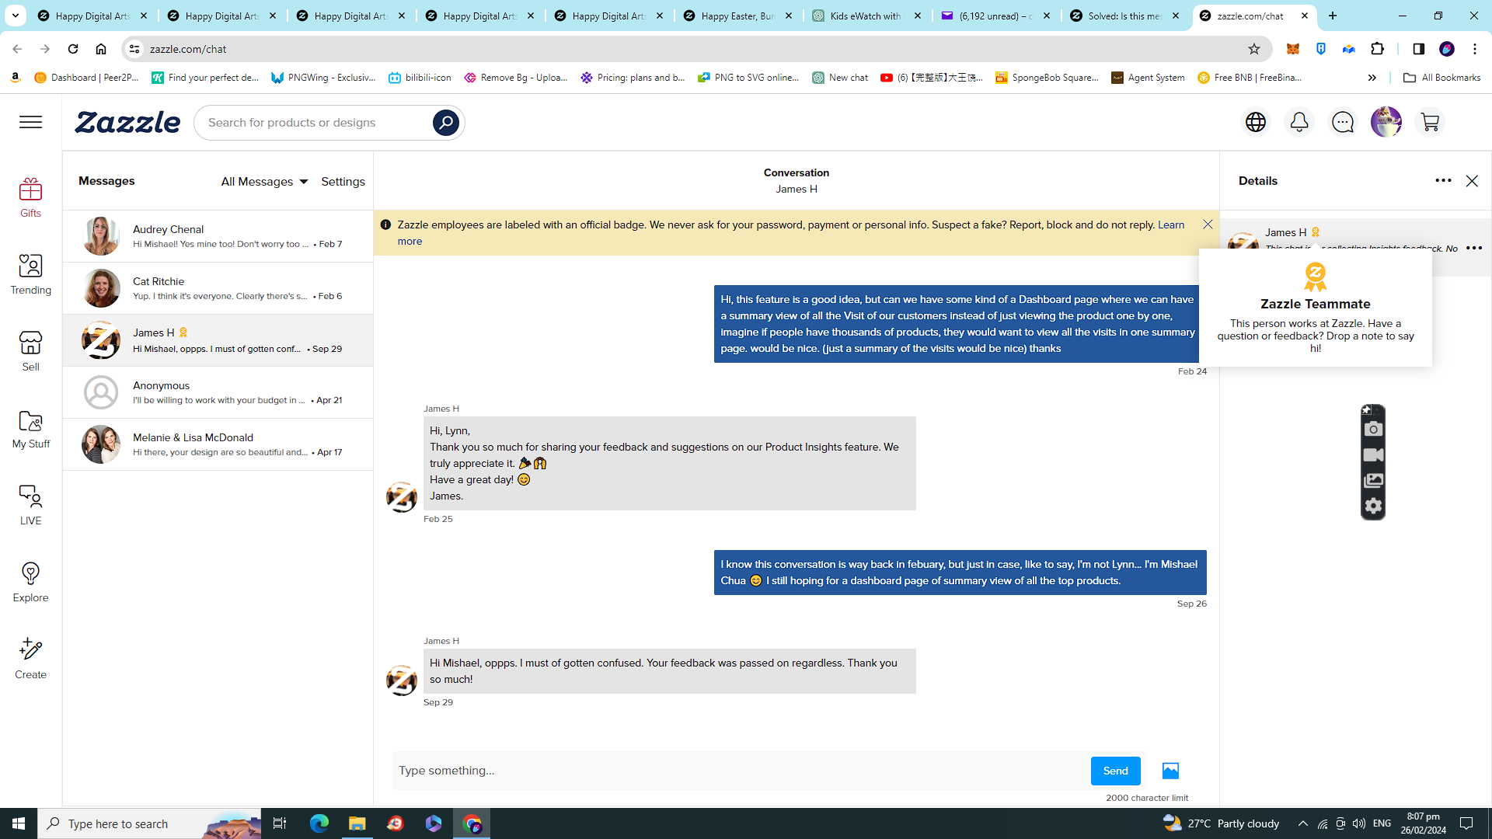The image size is (1492, 839).
Task: Open the notifications bell
Action: pyautogui.click(x=1299, y=122)
